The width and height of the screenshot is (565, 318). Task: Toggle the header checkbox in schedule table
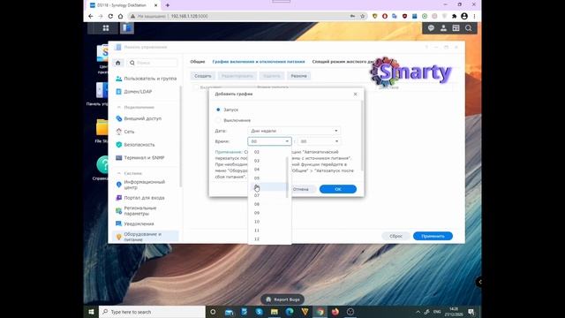coord(196,87)
